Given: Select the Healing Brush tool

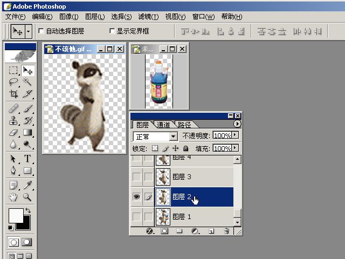Looking at the screenshot, I should click(13, 109).
